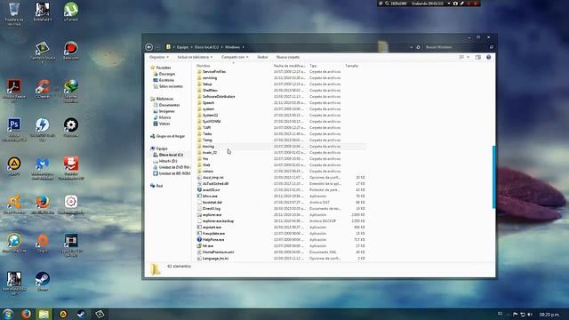This screenshot has width=569, height=320.
Task: Select Grupo en el hogar
Action: click(x=171, y=136)
